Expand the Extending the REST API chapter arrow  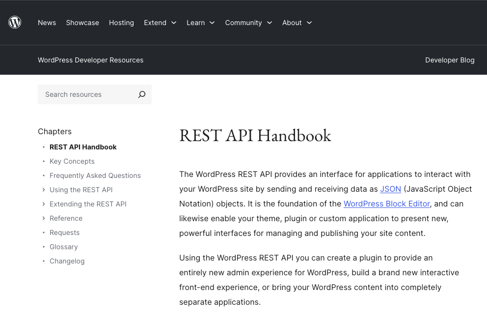click(44, 204)
